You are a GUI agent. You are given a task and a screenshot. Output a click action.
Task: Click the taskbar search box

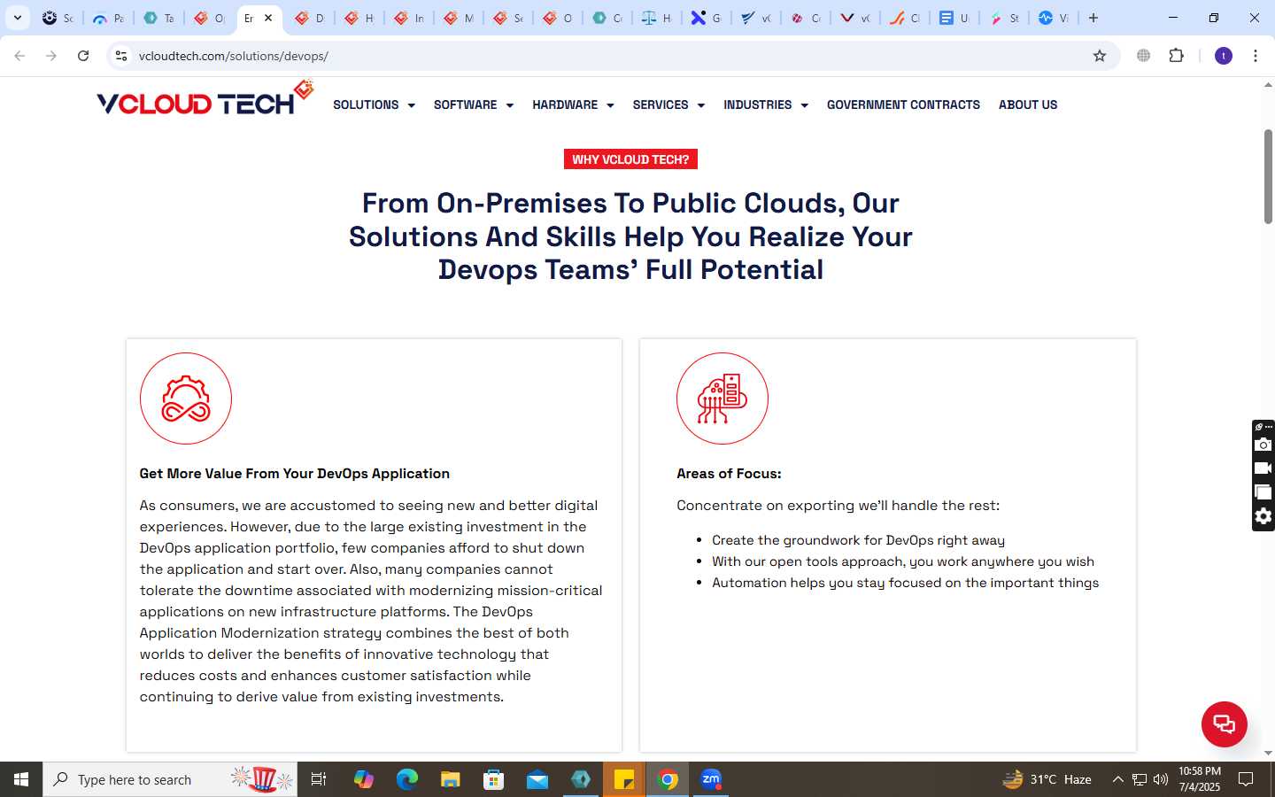click(170, 779)
